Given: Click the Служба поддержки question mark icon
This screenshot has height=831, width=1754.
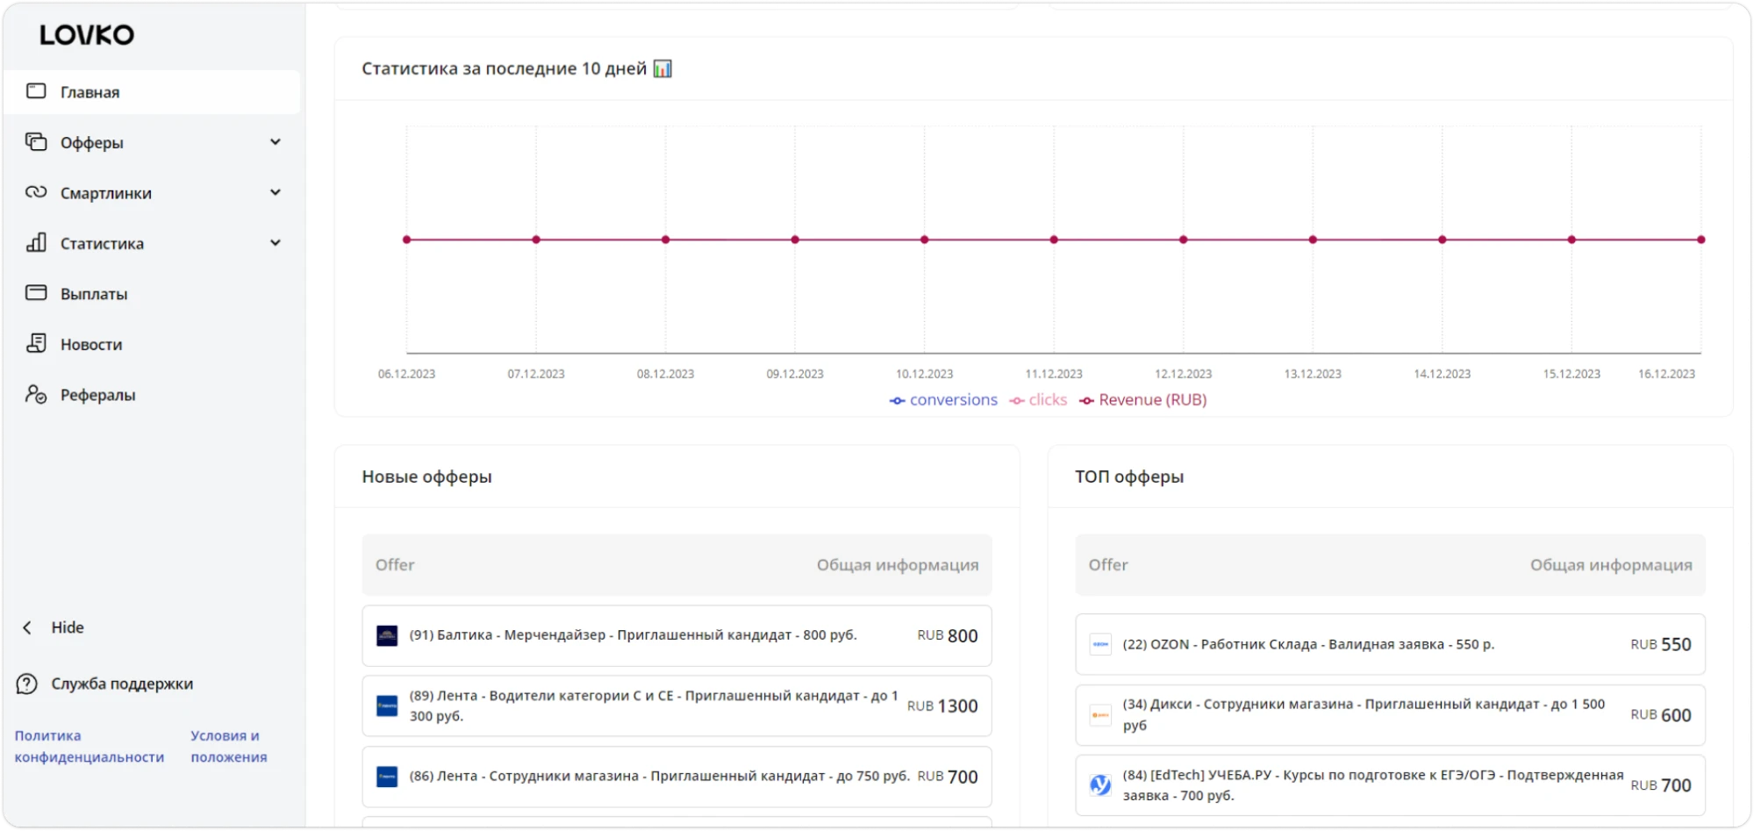Looking at the screenshot, I should tap(27, 684).
